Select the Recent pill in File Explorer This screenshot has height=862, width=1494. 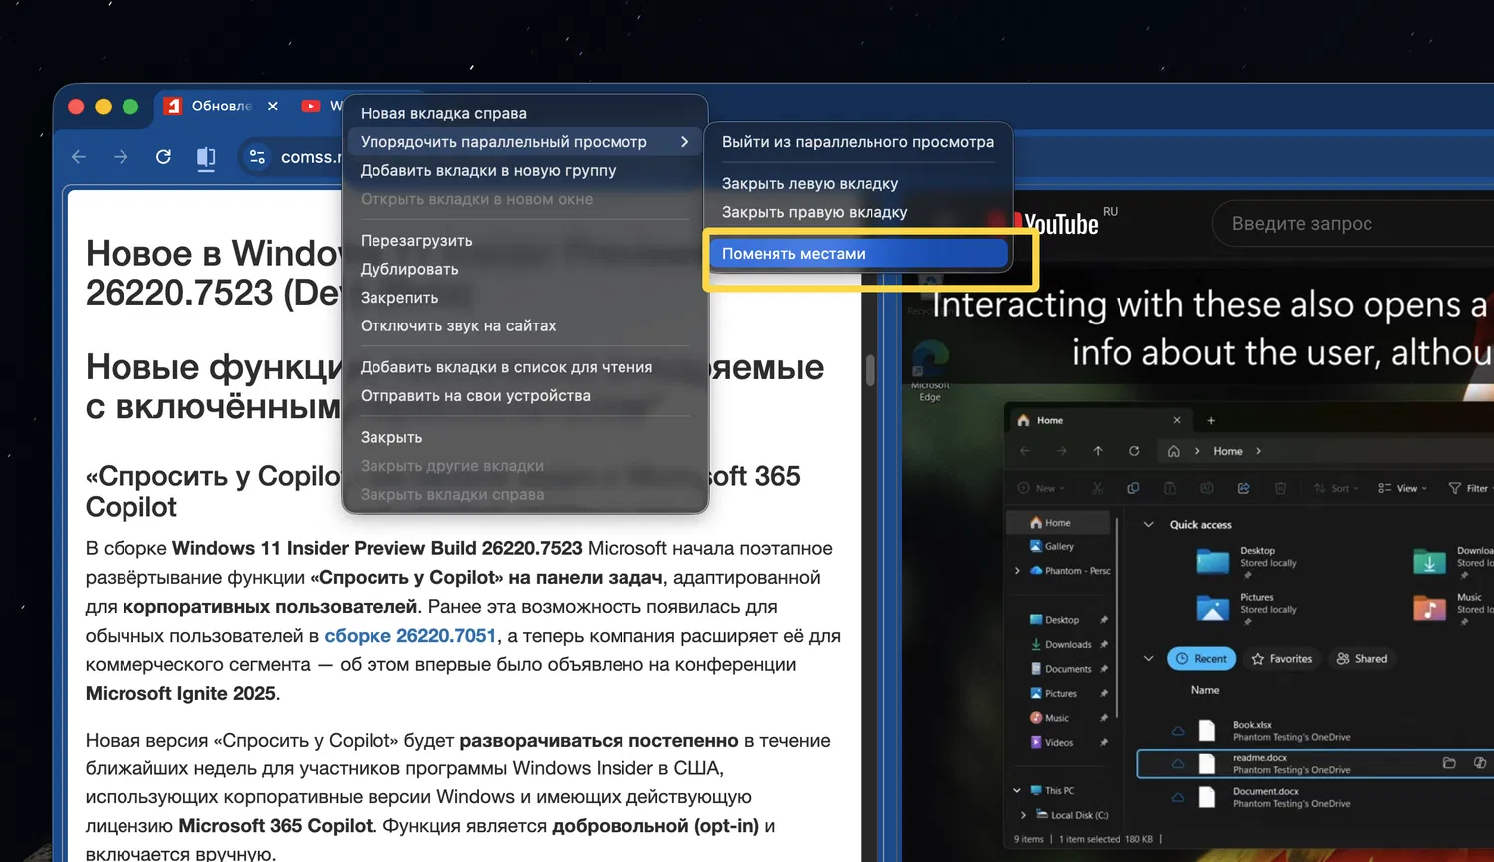(x=1200, y=659)
